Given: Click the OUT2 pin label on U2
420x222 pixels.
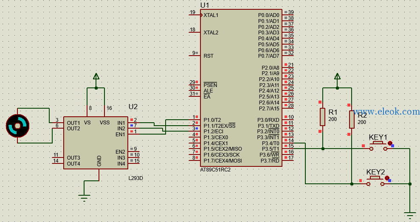Looking at the screenshot, I should coord(73,129).
